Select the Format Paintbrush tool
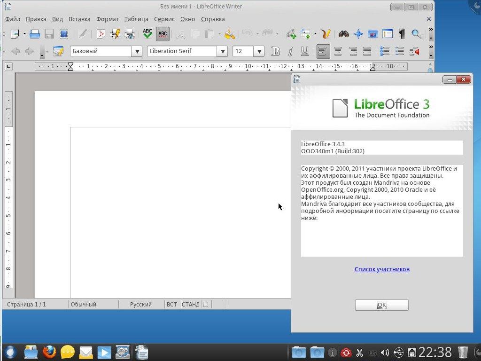The image size is (481, 361). tap(229, 34)
